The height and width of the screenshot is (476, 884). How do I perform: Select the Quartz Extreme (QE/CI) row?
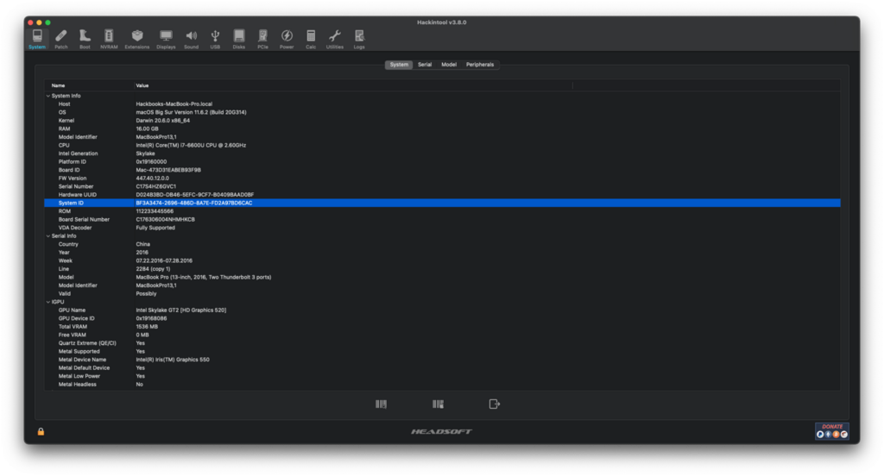pyautogui.click(x=443, y=343)
